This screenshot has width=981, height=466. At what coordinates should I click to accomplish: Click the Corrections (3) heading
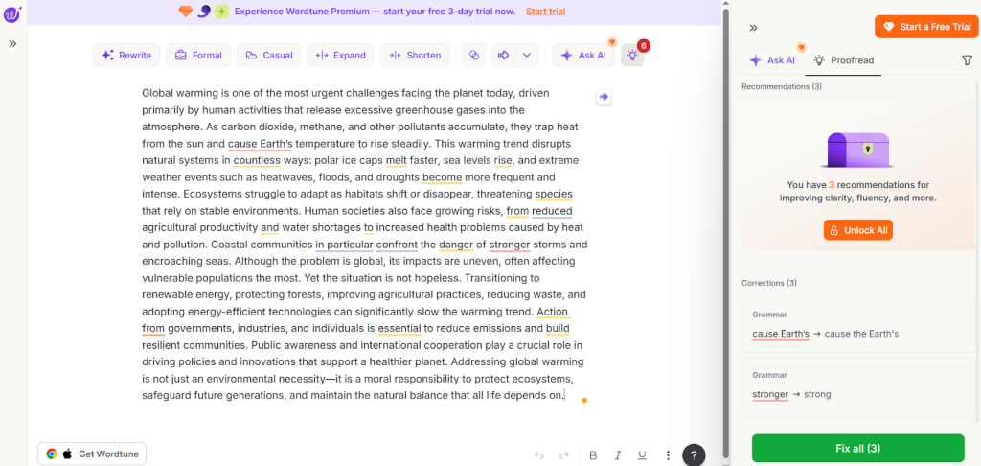click(769, 283)
